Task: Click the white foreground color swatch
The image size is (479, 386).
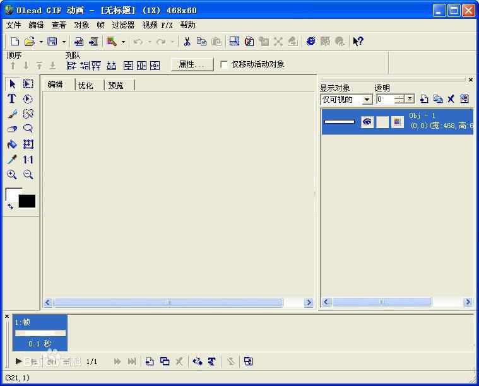Action: tap(11, 194)
